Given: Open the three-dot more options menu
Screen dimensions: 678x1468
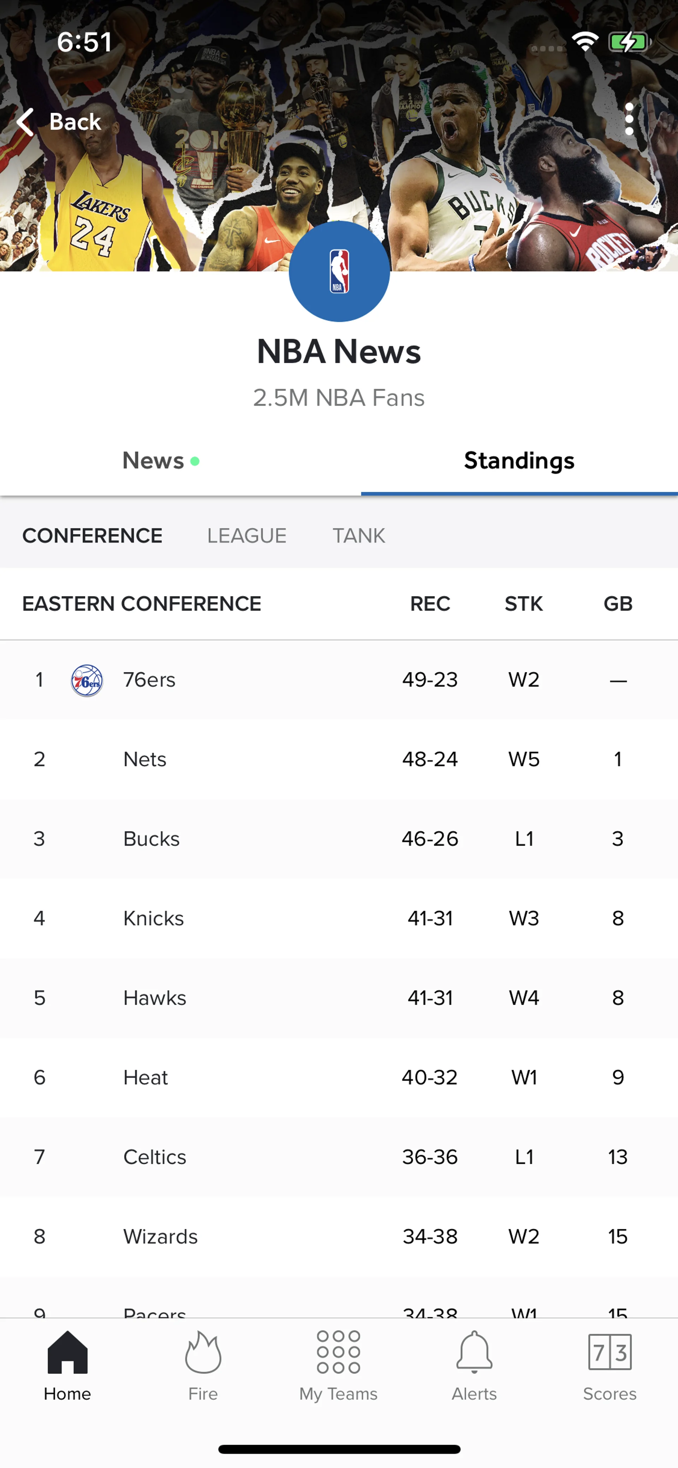Looking at the screenshot, I should (629, 119).
